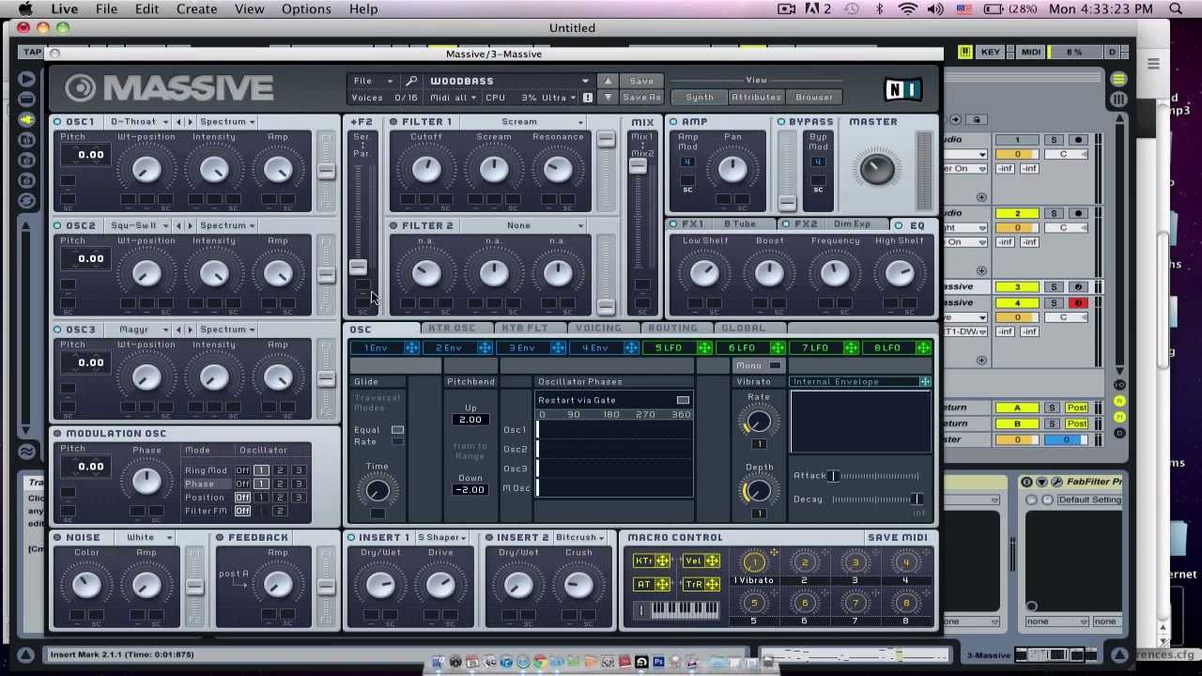
Task: Click the previous preset up arrow
Action: (608, 81)
